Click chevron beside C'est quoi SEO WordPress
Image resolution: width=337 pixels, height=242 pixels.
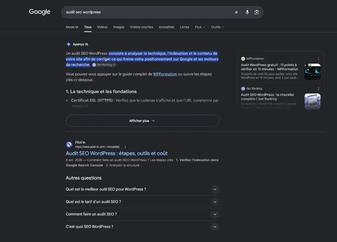(215, 227)
